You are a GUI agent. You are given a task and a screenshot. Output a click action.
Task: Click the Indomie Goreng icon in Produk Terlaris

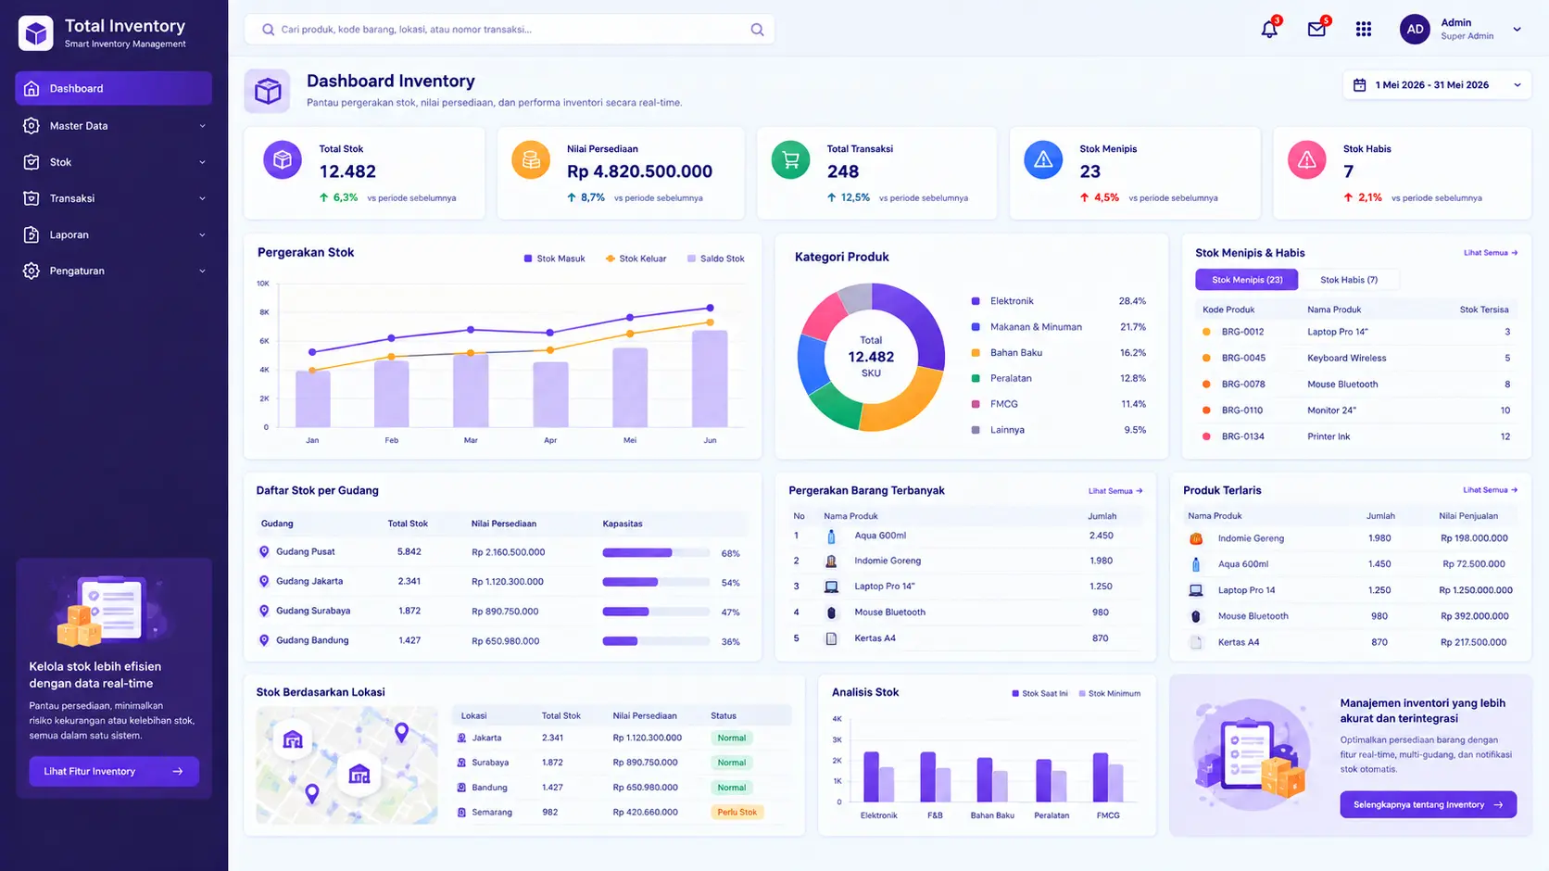[1196, 538]
